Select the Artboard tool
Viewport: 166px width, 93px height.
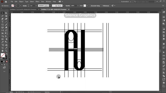[3, 48]
